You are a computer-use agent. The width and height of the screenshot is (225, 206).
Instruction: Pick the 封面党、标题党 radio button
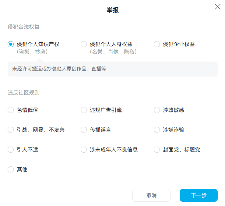click(x=157, y=150)
